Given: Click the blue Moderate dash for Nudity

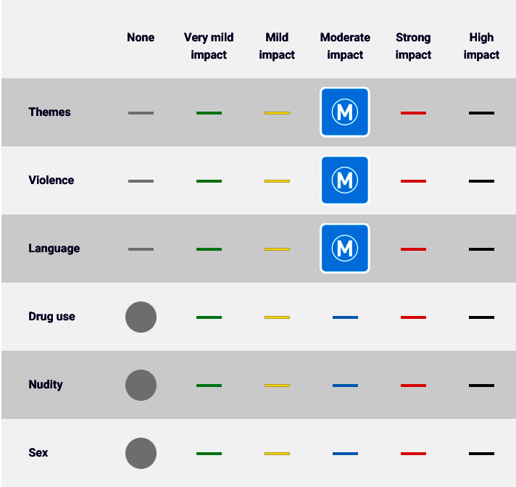Looking at the screenshot, I should point(345,386).
